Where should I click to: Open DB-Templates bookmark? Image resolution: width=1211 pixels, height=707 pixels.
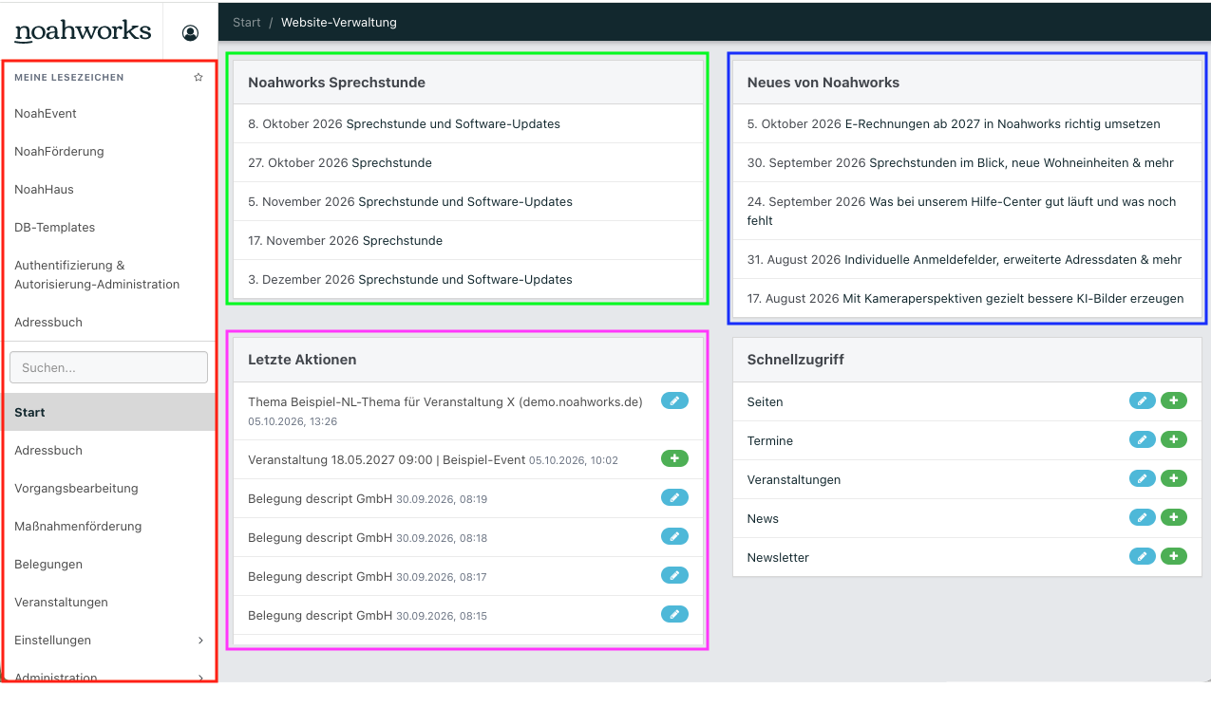coord(55,228)
